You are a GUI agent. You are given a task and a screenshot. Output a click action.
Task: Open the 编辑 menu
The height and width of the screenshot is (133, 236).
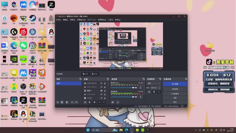click(65, 20)
